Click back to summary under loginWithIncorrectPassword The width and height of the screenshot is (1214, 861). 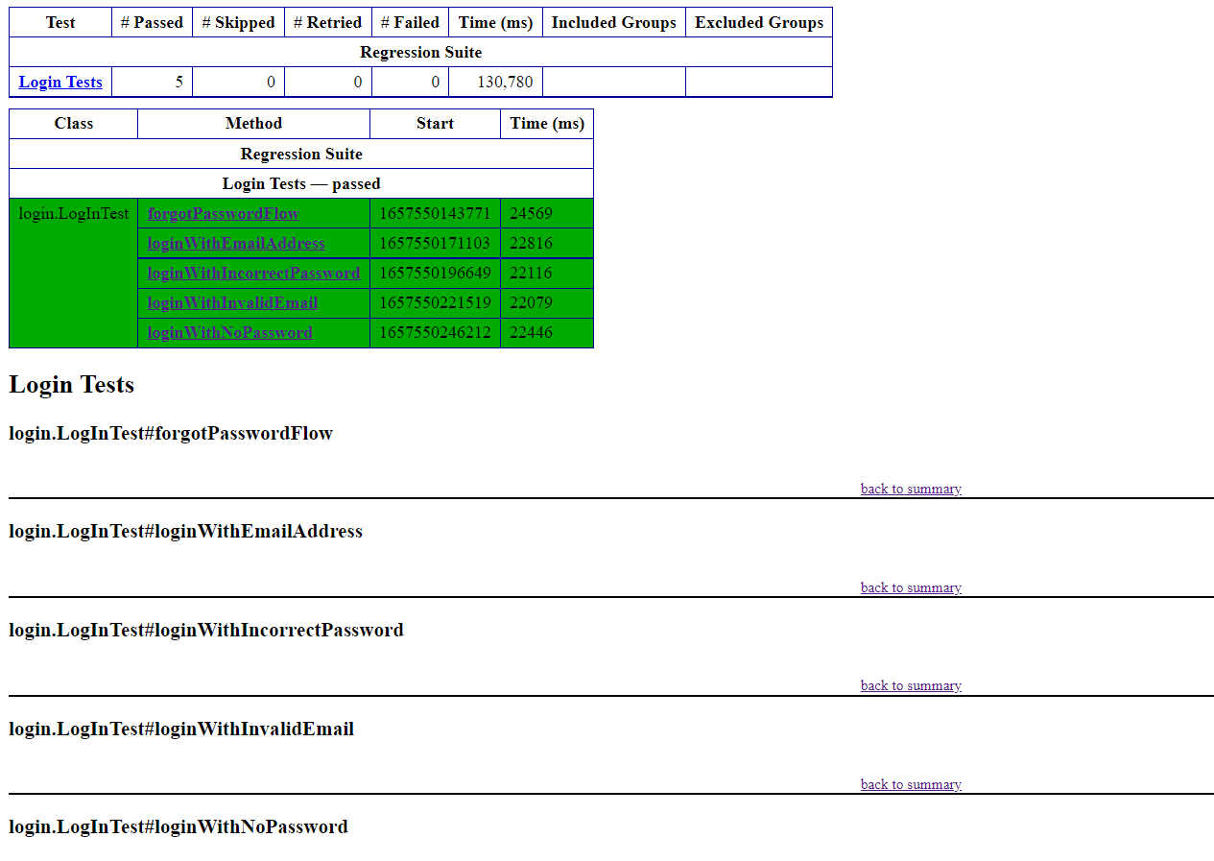click(x=911, y=685)
